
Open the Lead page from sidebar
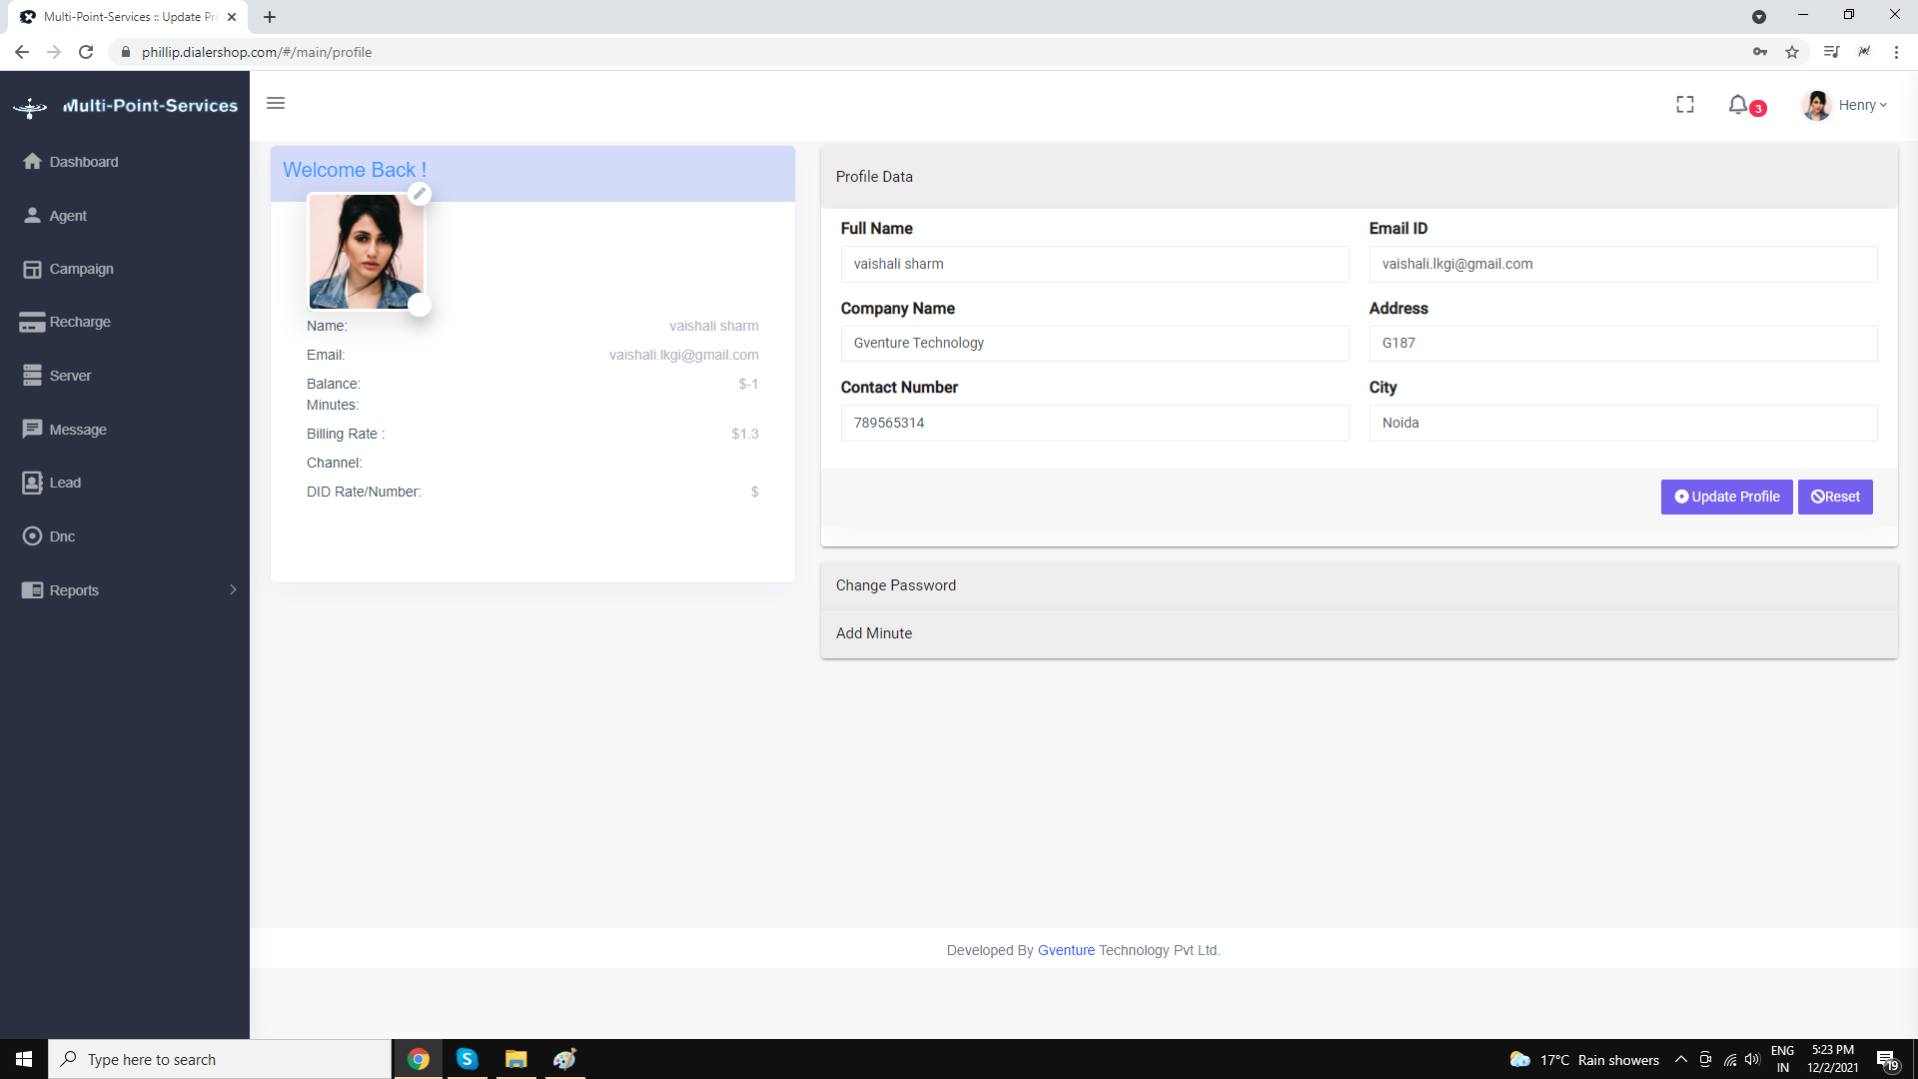pos(65,483)
